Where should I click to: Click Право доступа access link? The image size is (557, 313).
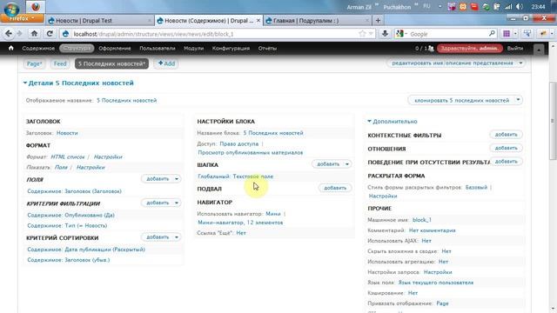coord(239,143)
